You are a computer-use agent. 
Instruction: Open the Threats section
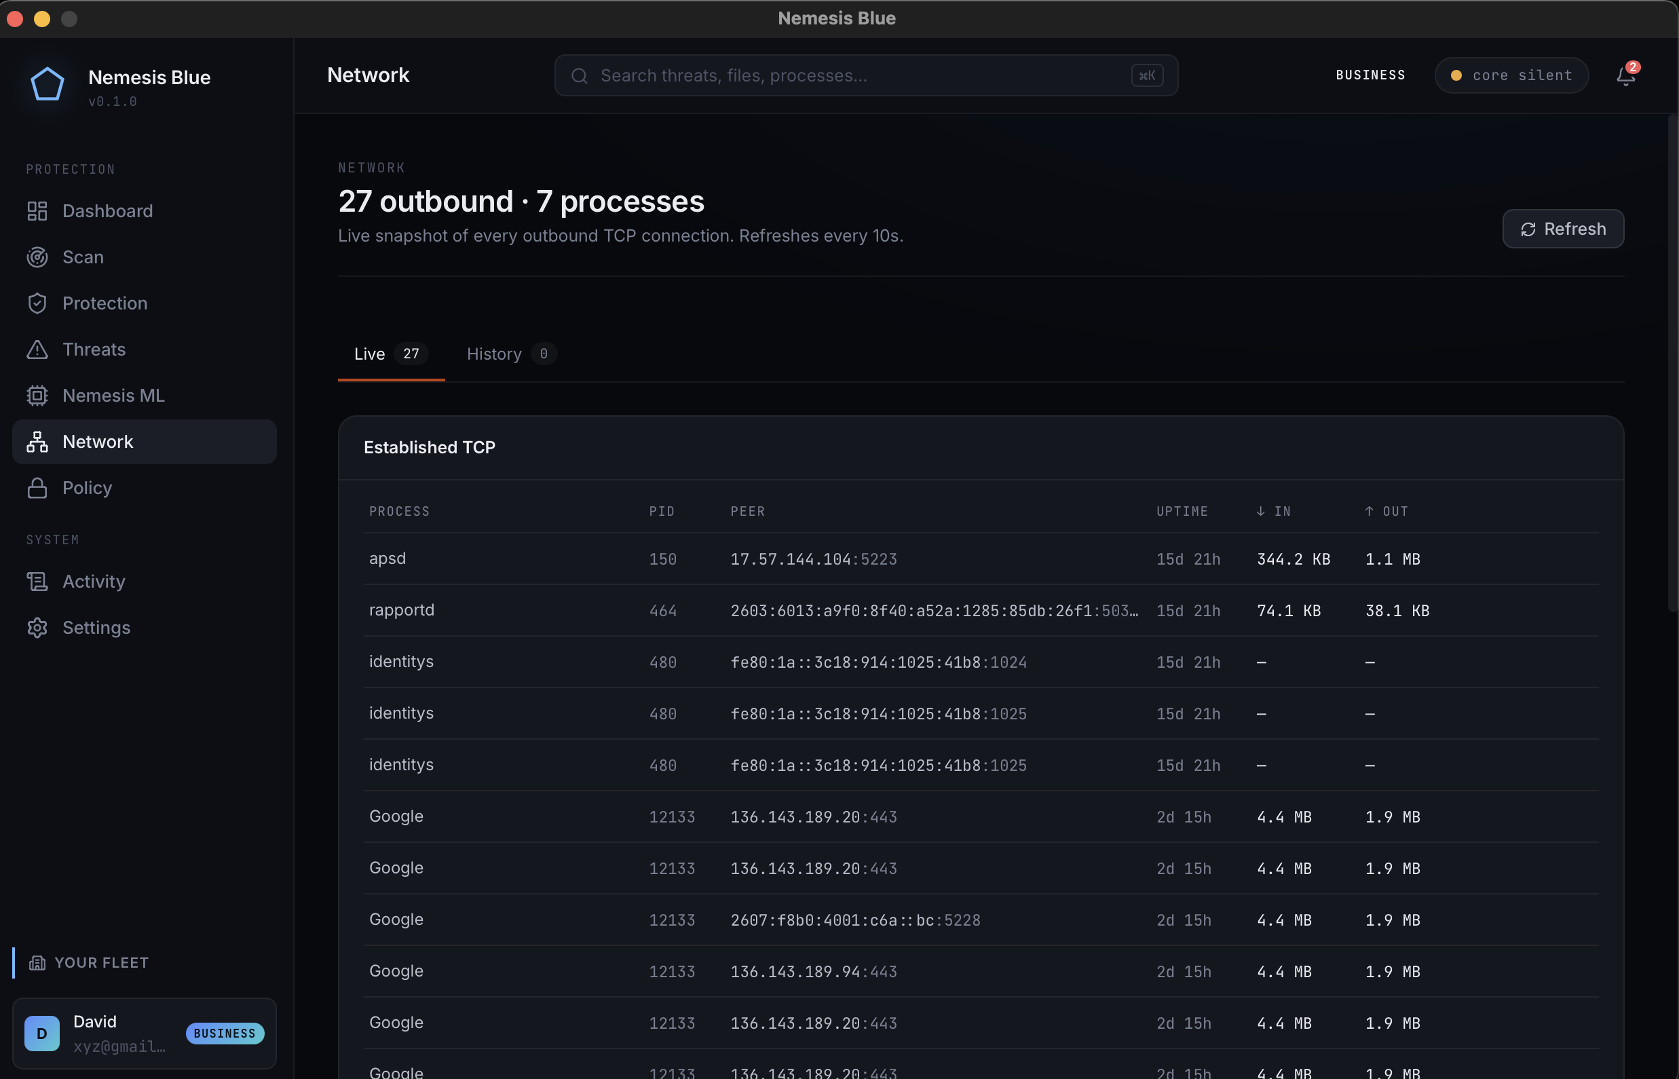tap(145, 349)
